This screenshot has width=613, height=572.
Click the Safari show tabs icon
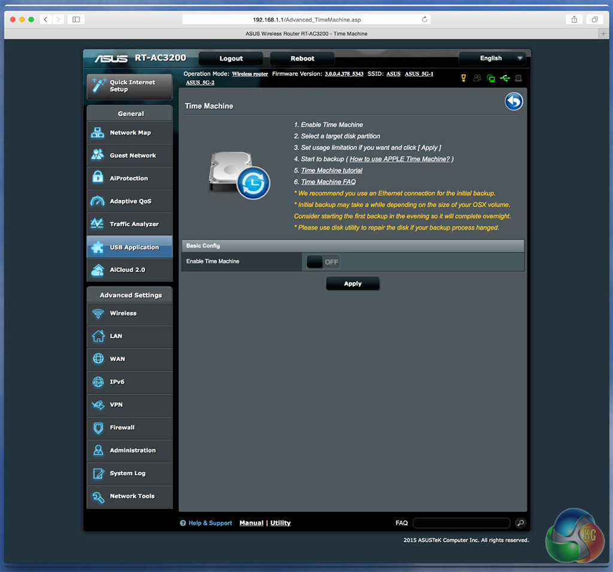click(x=594, y=20)
